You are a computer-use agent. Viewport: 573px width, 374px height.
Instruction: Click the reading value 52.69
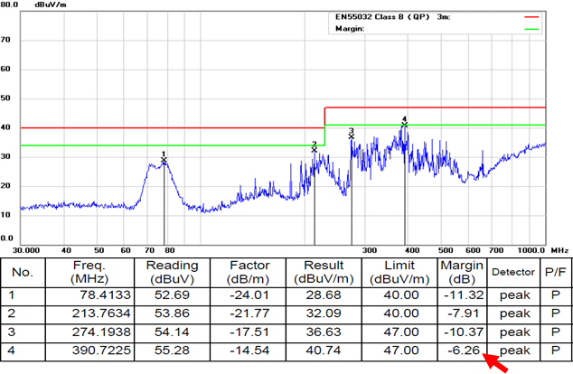[x=172, y=295]
